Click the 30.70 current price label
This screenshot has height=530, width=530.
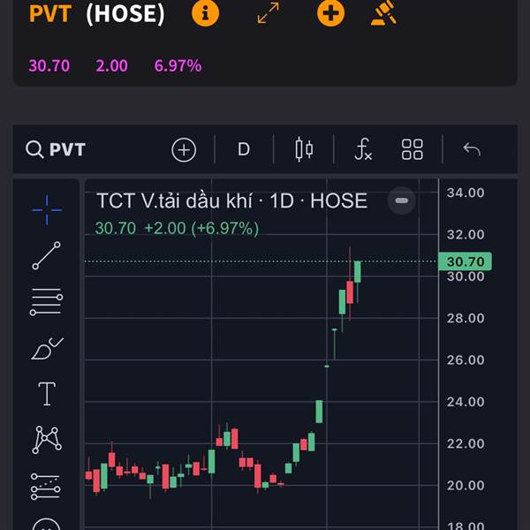(465, 261)
